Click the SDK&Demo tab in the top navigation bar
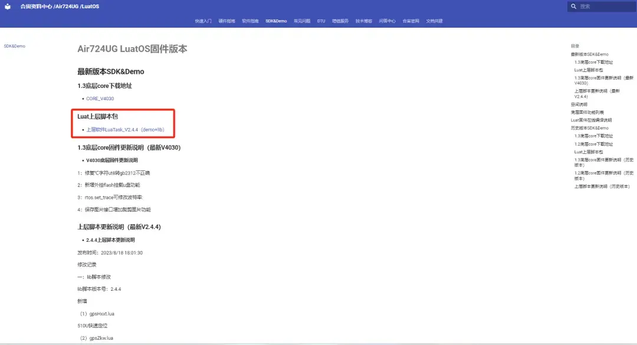This screenshot has height=345, width=637. (276, 21)
